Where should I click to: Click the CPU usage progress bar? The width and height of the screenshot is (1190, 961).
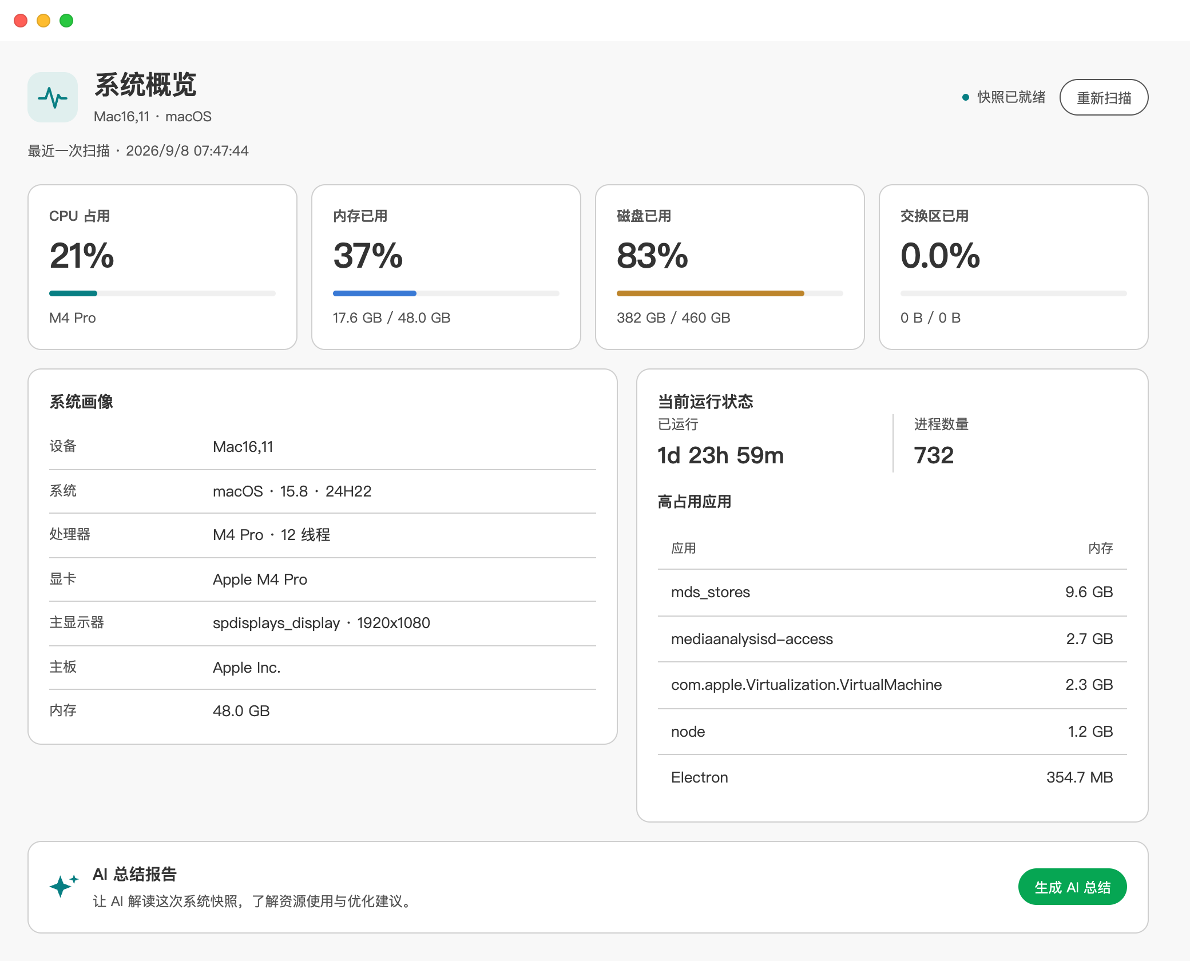(x=162, y=293)
